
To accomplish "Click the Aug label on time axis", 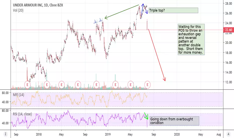I will point(219,134).
